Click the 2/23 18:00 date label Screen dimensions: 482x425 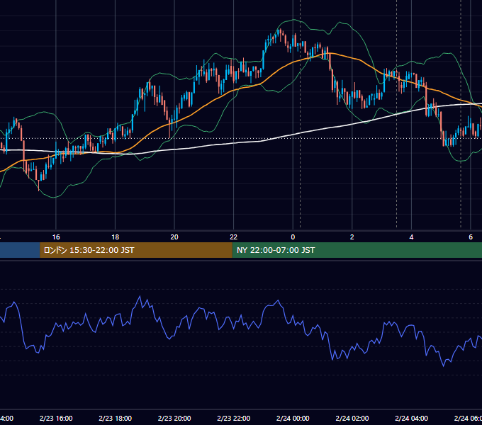pos(116,418)
